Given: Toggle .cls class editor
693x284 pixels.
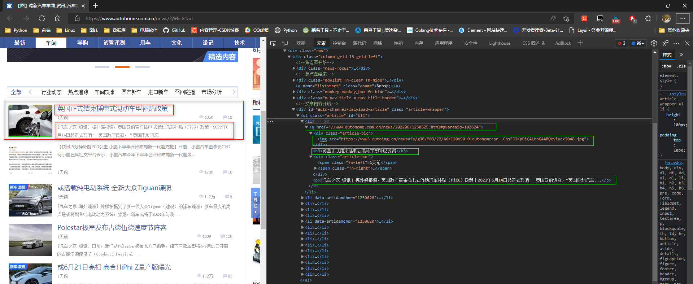Looking at the screenshot, I should click(681, 66).
